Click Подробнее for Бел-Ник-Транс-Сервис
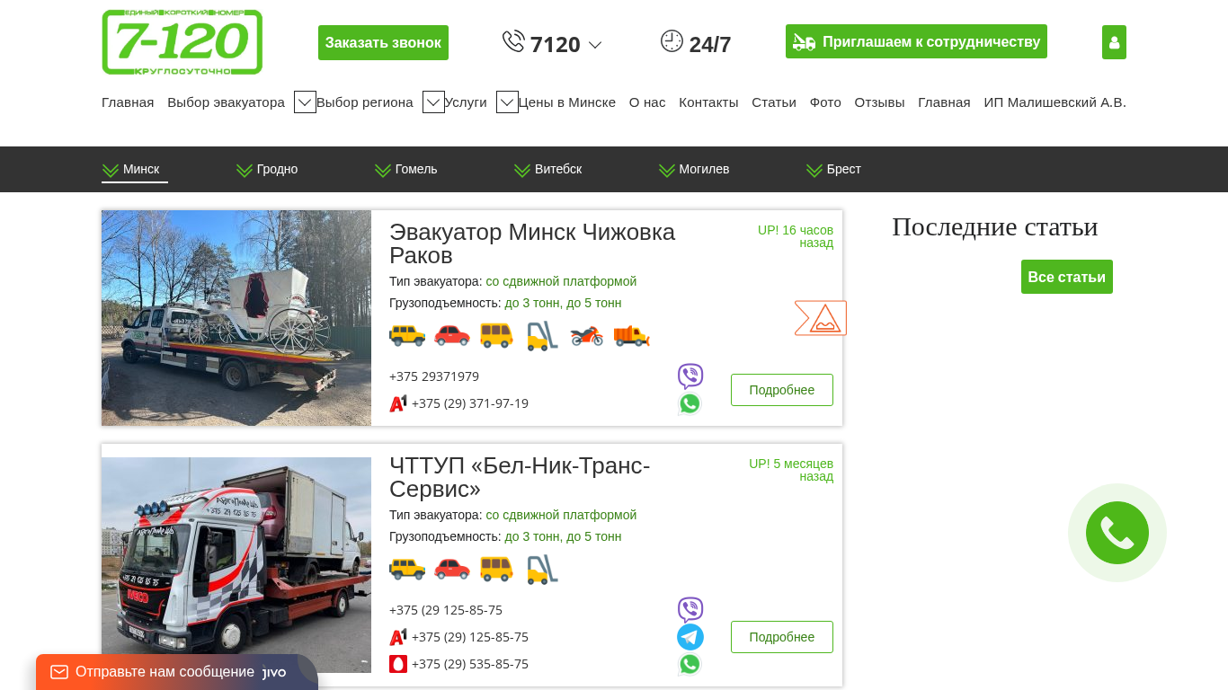This screenshot has width=1228, height=690. [x=782, y=637]
